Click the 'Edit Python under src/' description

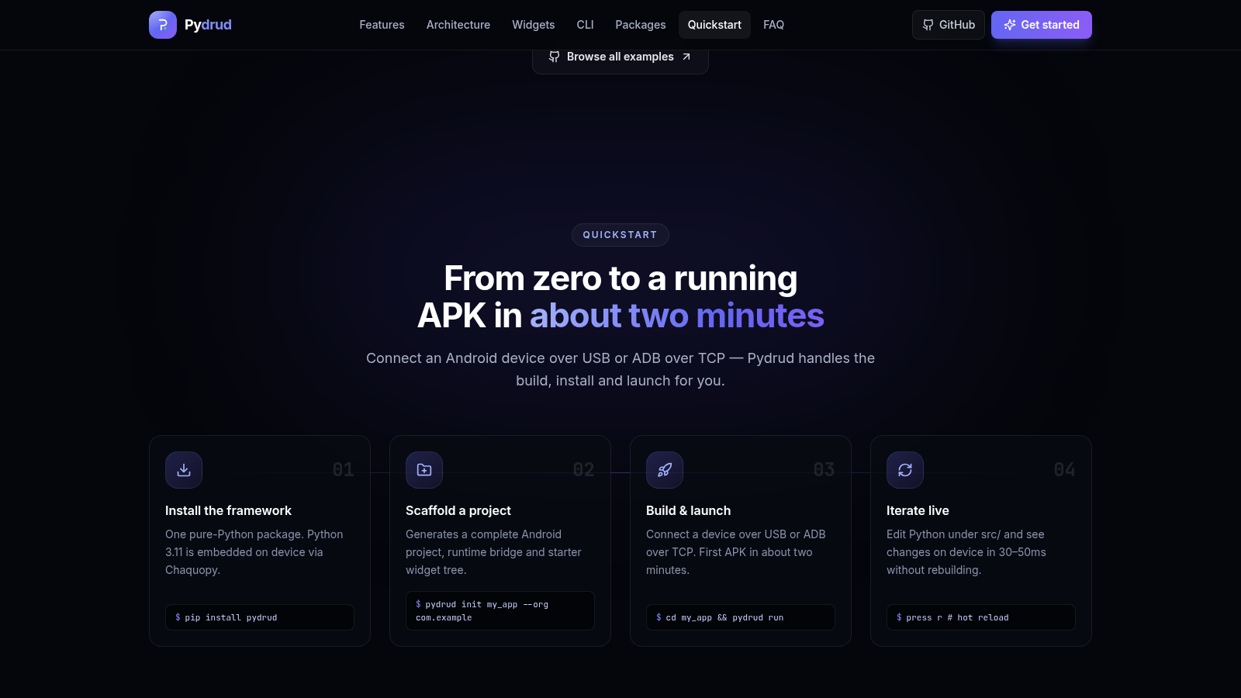(966, 552)
